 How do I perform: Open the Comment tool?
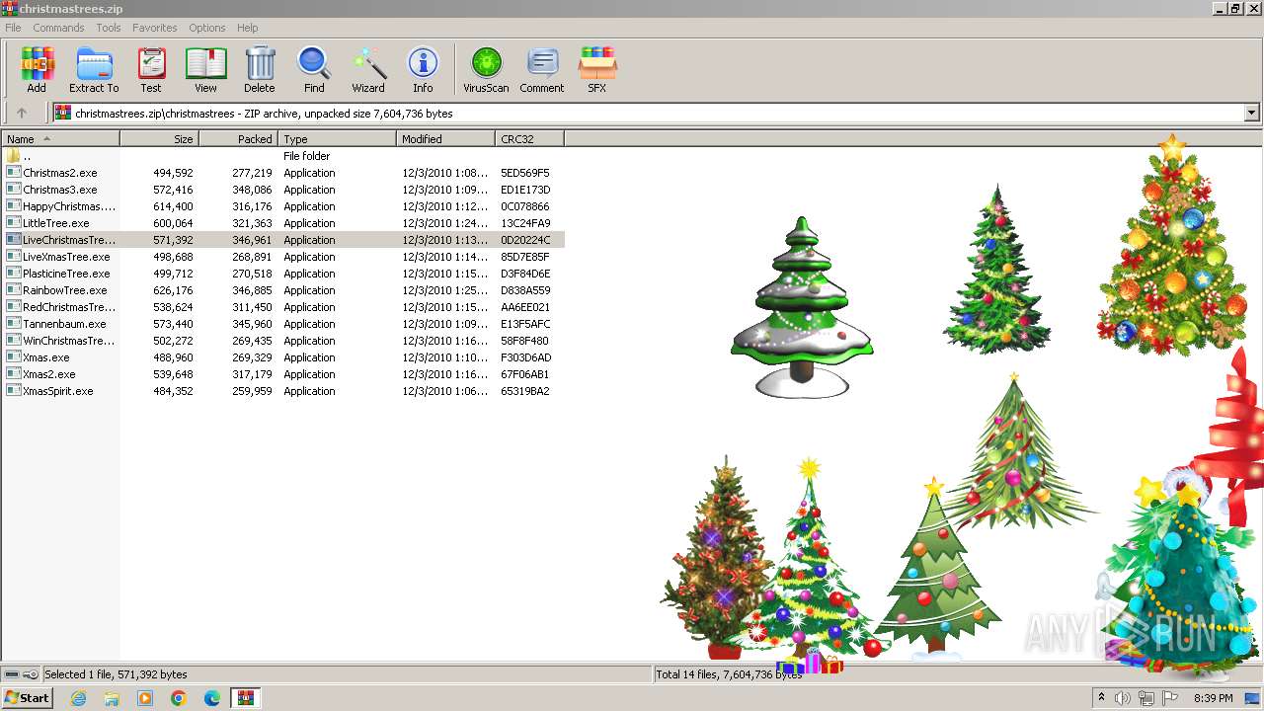[x=542, y=70]
